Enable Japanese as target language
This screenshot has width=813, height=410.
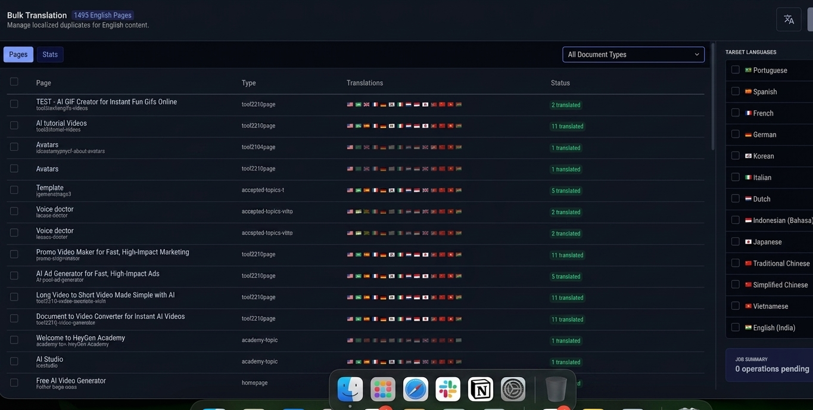click(x=735, y=241)
